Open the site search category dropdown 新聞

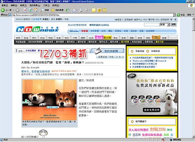(x=165, y=24)
